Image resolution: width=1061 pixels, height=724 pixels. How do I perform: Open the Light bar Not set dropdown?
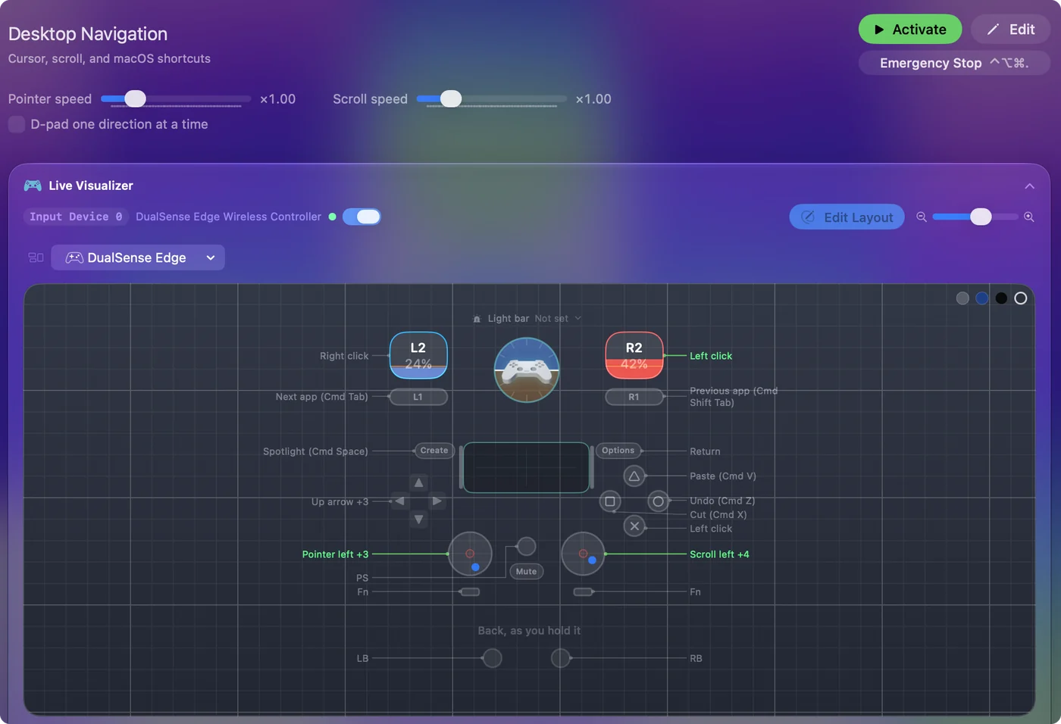(527, 319)
